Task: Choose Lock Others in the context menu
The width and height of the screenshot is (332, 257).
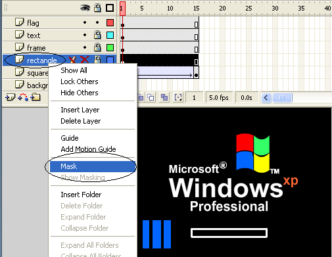Action: 80,82
